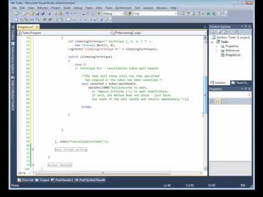Open the Refactor menu
Viewport: 263px width, 197px height.
pos(43,8)
